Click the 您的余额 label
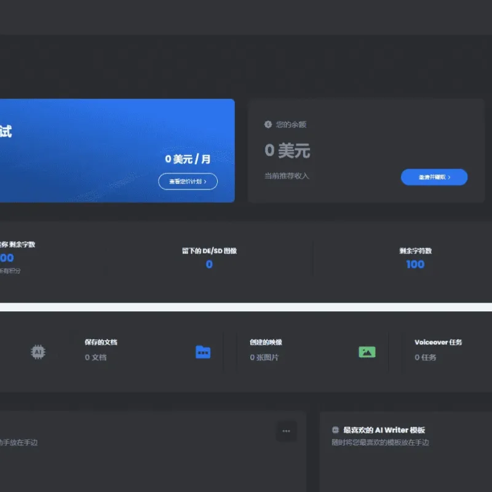This screenshot has width=492, height=492. coord(291,125)
